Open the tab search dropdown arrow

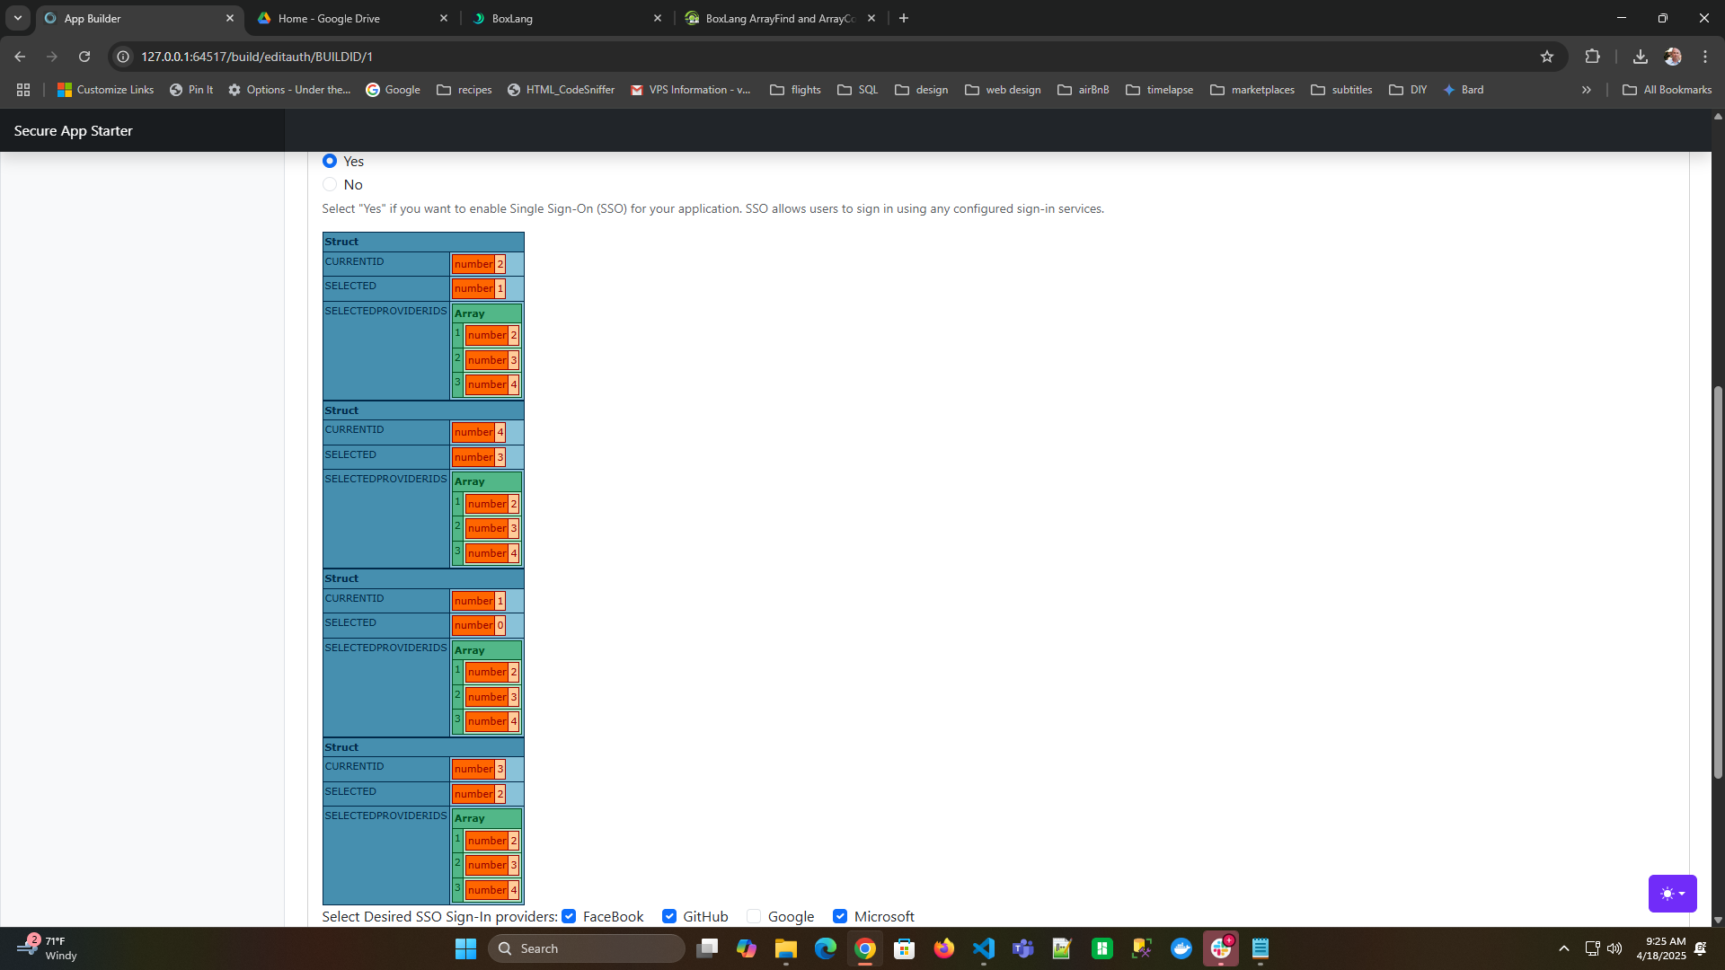click(17, 18)
